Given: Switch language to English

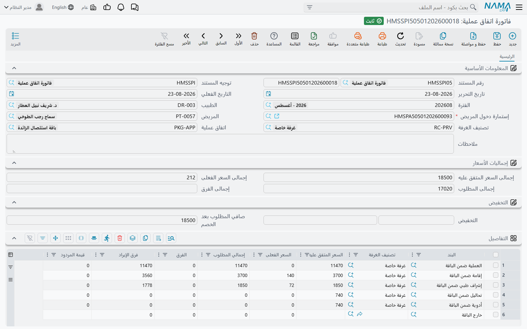Looking at the screenshot, I should click(63, 7).
